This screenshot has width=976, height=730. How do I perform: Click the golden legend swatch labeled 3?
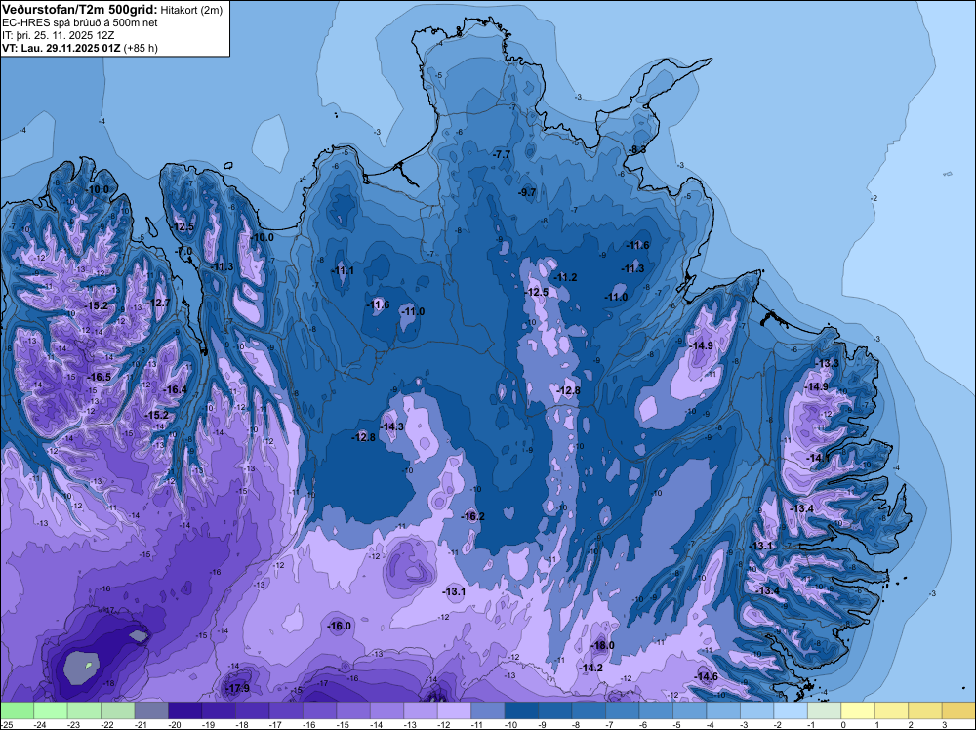pyautogui.click(x=958, y=710)
